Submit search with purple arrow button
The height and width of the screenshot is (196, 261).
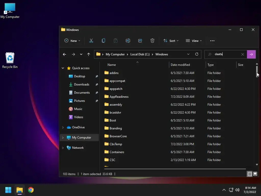tap(251, 54)
